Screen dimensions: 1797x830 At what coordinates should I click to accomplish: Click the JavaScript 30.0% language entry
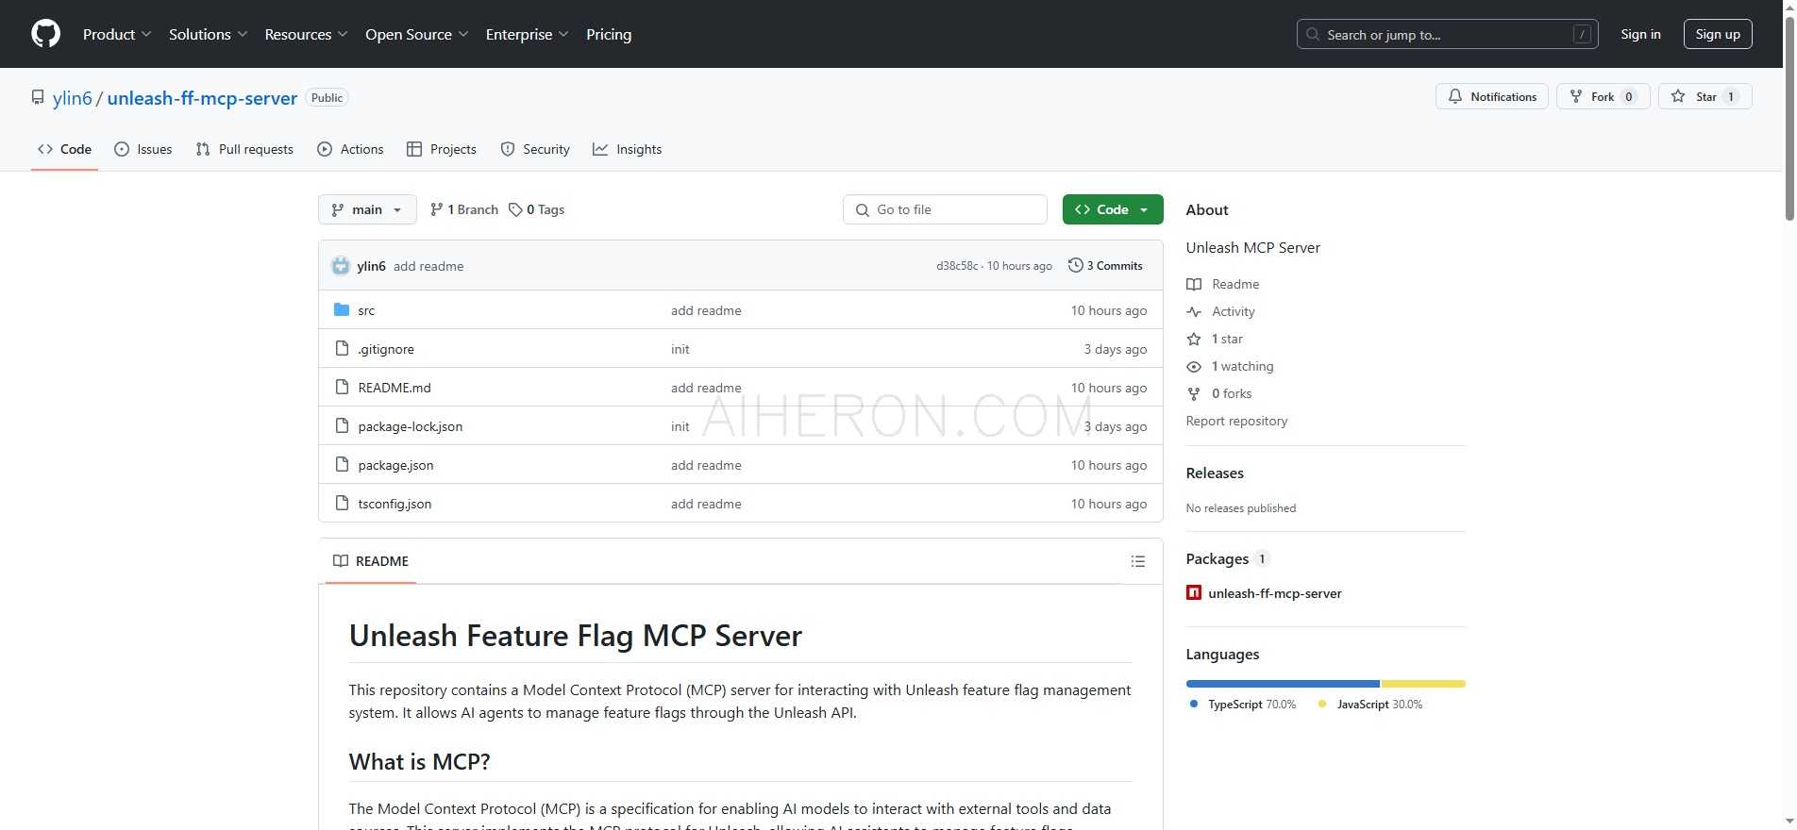[1369, 705]
